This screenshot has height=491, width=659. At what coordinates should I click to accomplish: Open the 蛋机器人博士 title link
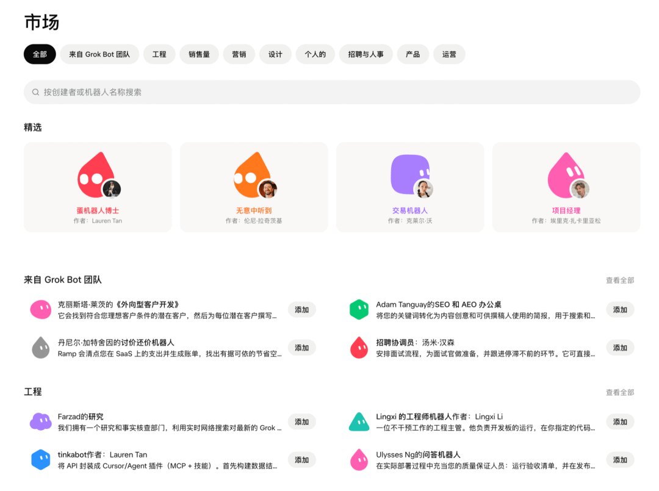coord(98,210)
